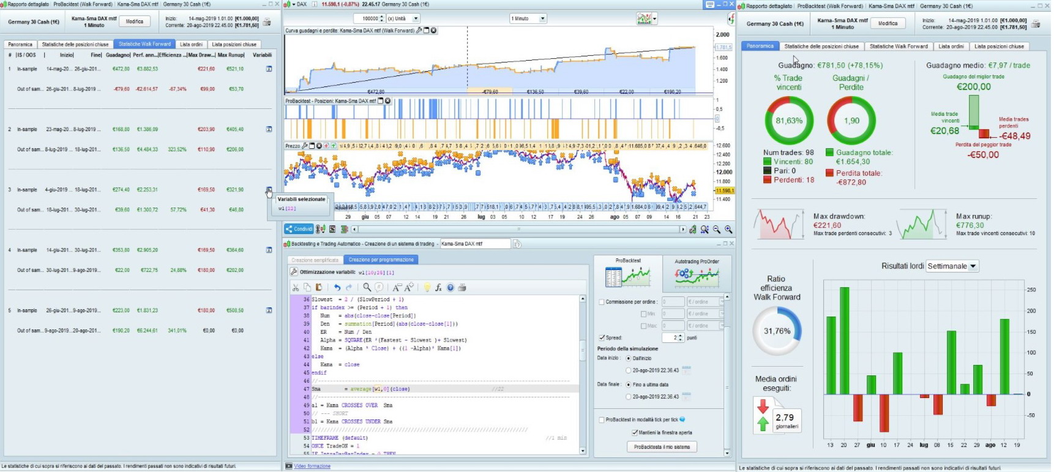Click the zoom out magnifier below chart
1054x472 pixels.
coord(717,230)
